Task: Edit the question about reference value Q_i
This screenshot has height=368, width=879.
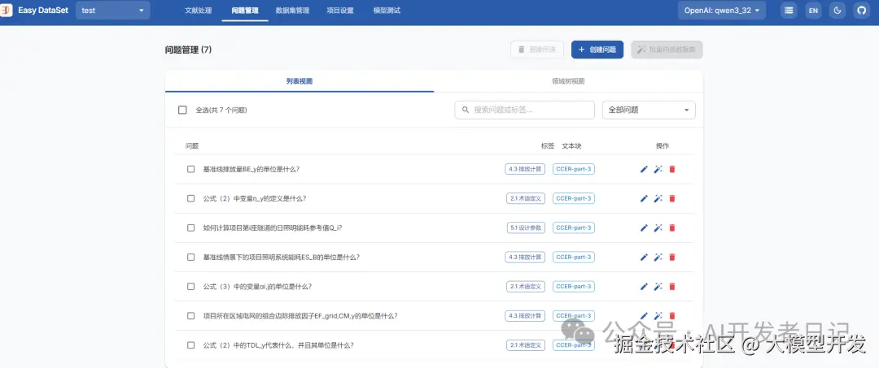Action: click(644, 227)
